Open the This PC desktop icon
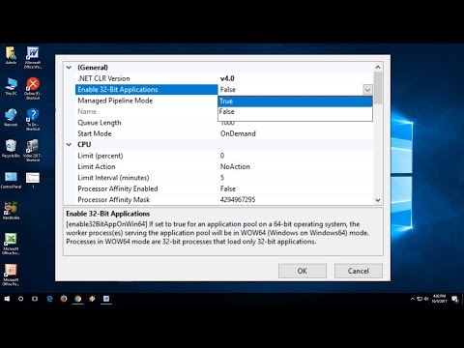Image resolution: width=464 pixels, height=348 pixels. click(11, 86)
